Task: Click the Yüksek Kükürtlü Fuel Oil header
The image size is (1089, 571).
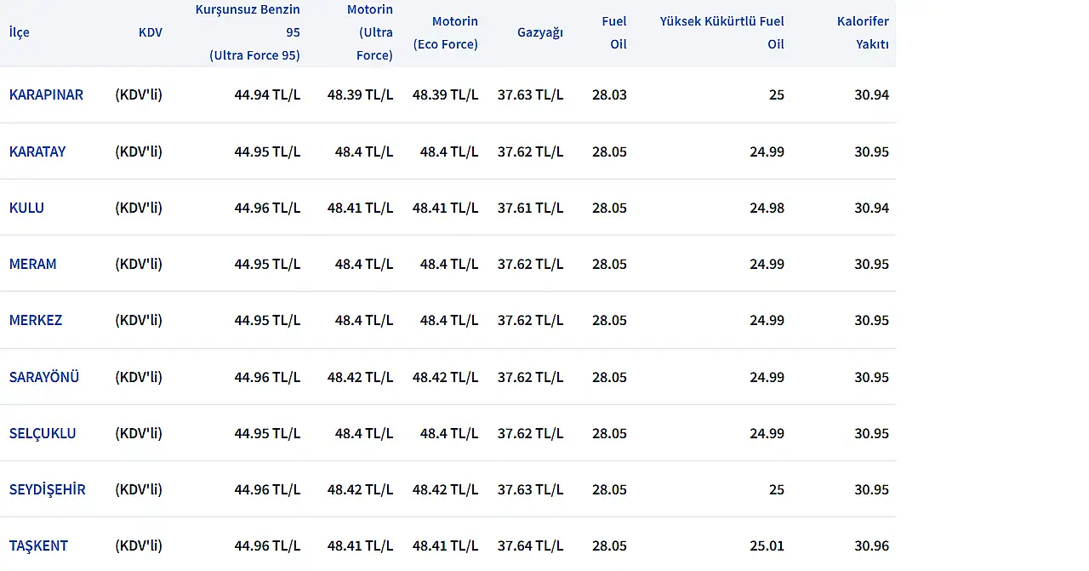Action: pos(722,32)
